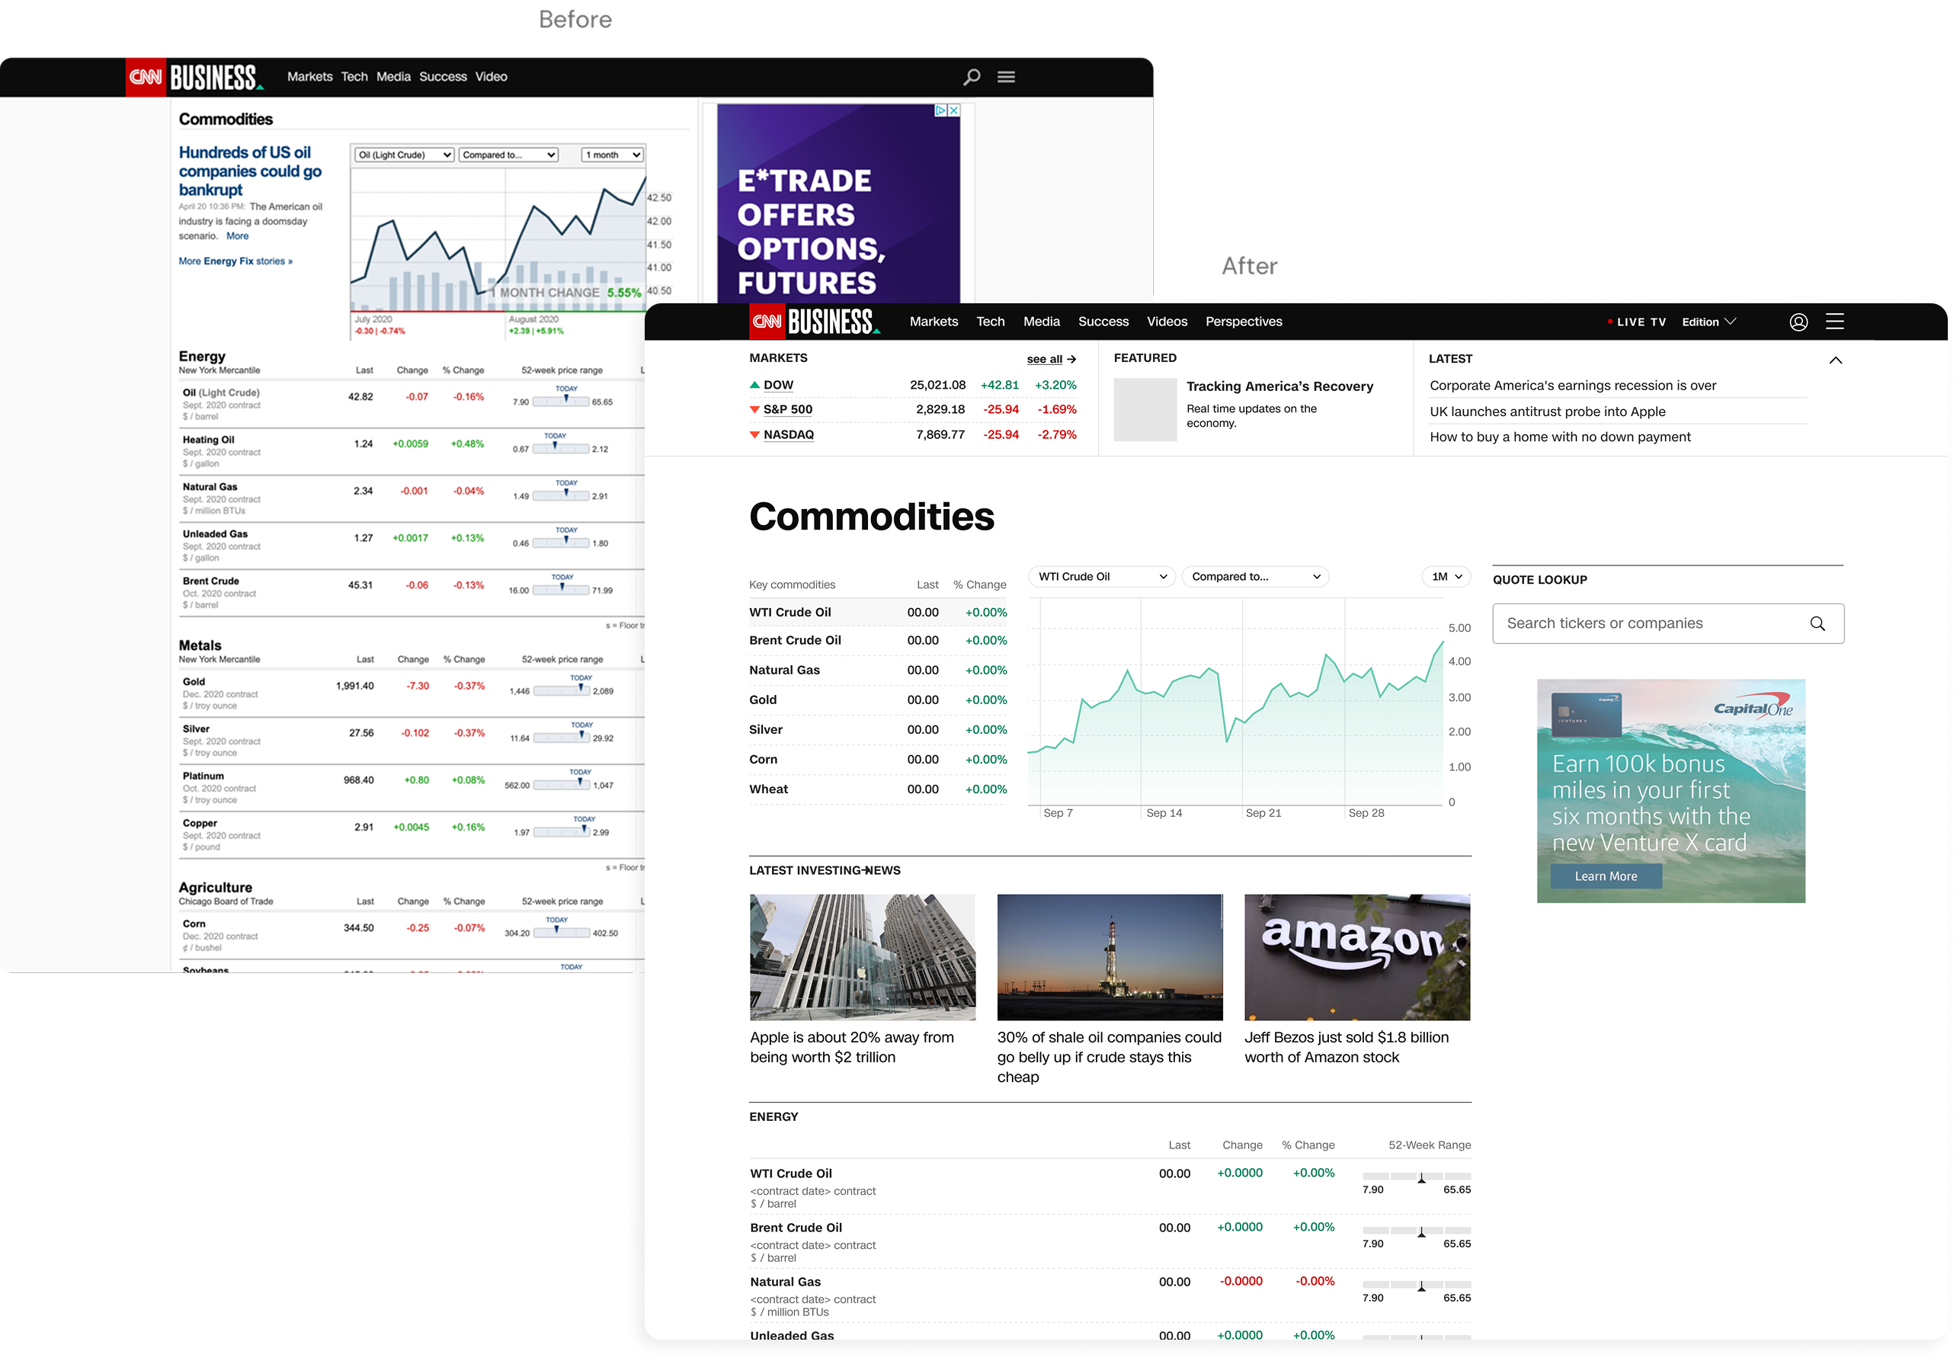
Task: Select Silver in Key commodities list
Action: [878, 731]
